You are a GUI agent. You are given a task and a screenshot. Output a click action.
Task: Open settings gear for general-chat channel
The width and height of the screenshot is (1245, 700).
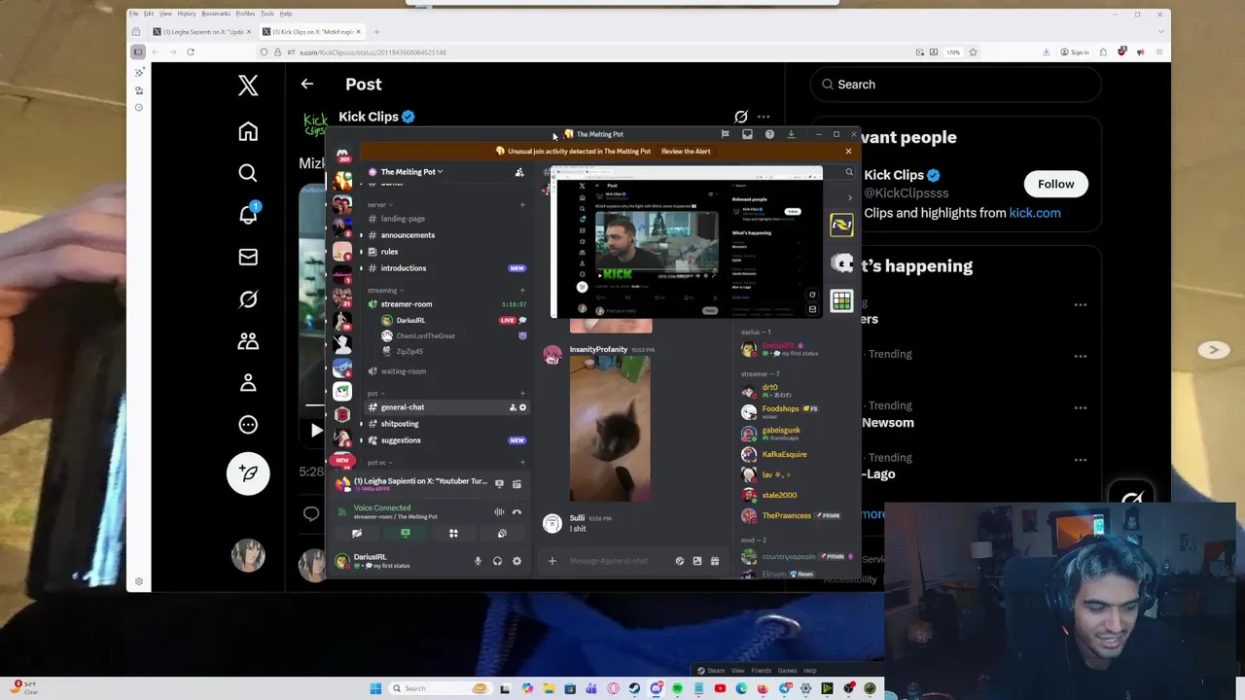pyautogui.click(x=522, y=407)
